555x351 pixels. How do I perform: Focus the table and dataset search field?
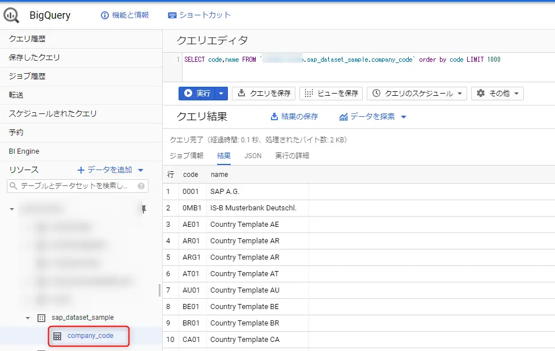tap(78, 186)
